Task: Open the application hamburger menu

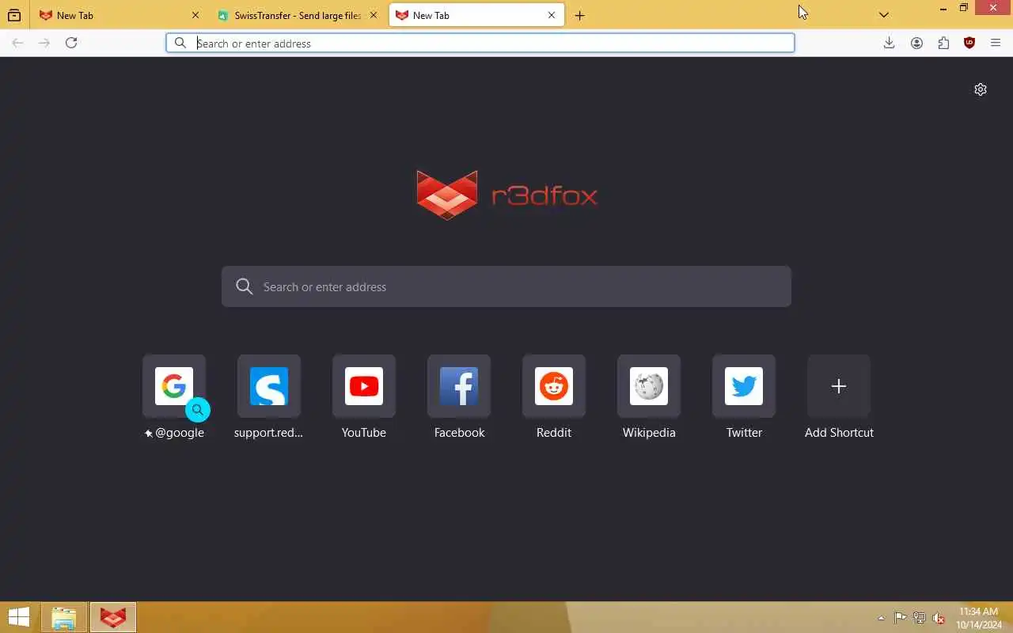Action: 996,43
